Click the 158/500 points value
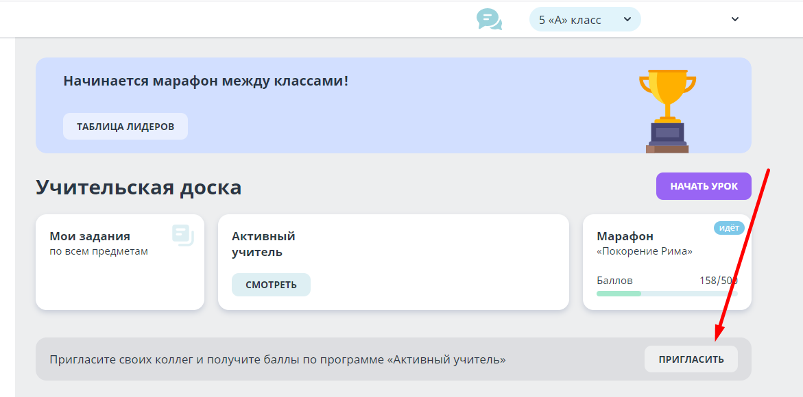 pyautogui.click(x=719, y=281)
